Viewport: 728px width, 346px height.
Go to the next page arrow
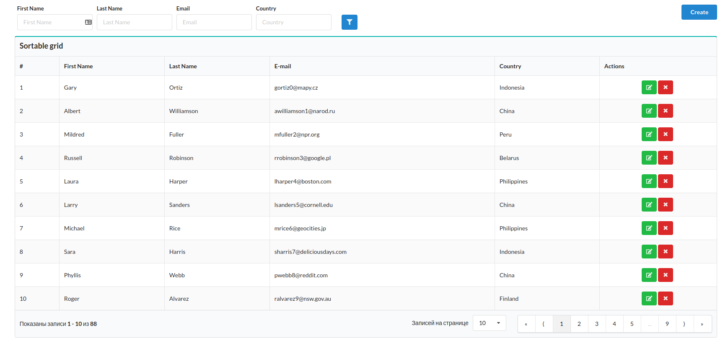685,324
